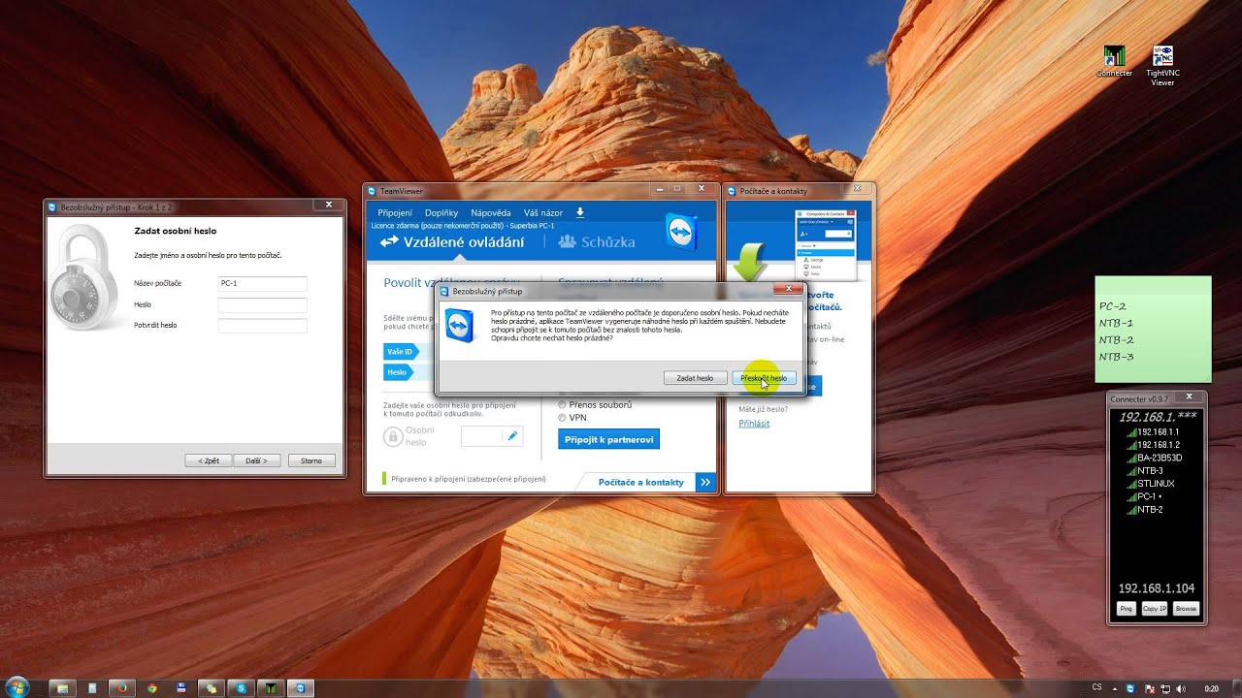Select the PC-1 host in Connecter
Image resolution: width=1242 pixels, height=698 pixels.
(x=1144, y=496)
